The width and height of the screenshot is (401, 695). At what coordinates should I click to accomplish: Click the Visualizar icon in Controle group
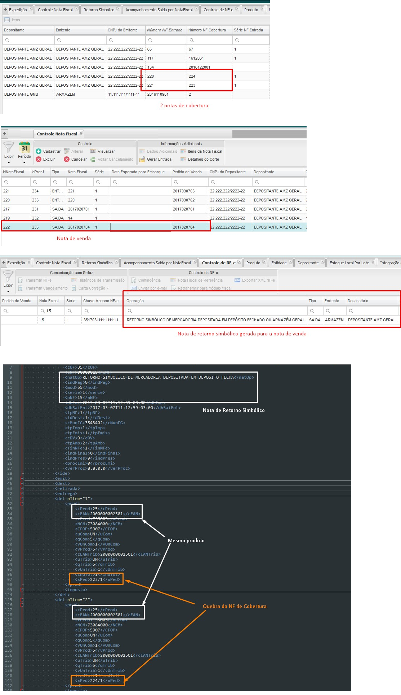[x=93, y=151]
